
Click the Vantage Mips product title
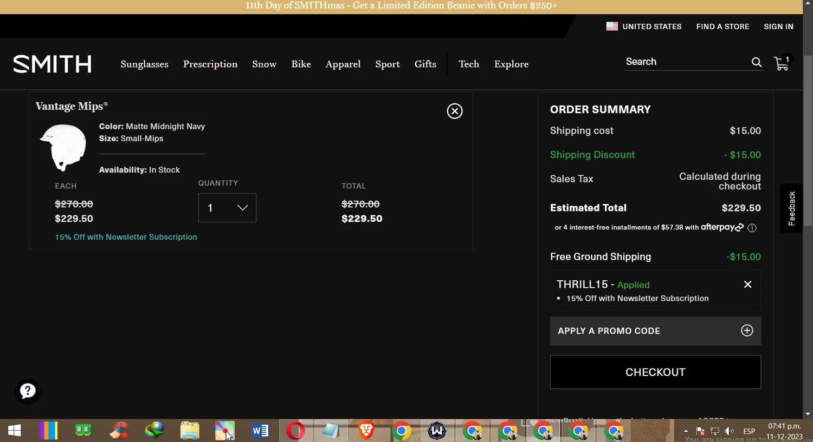pos(72,106)
